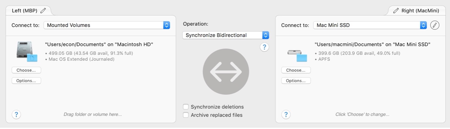Click Options... under the right volume
The height and width of the screenshot is (129, 450).
(296, 80)
